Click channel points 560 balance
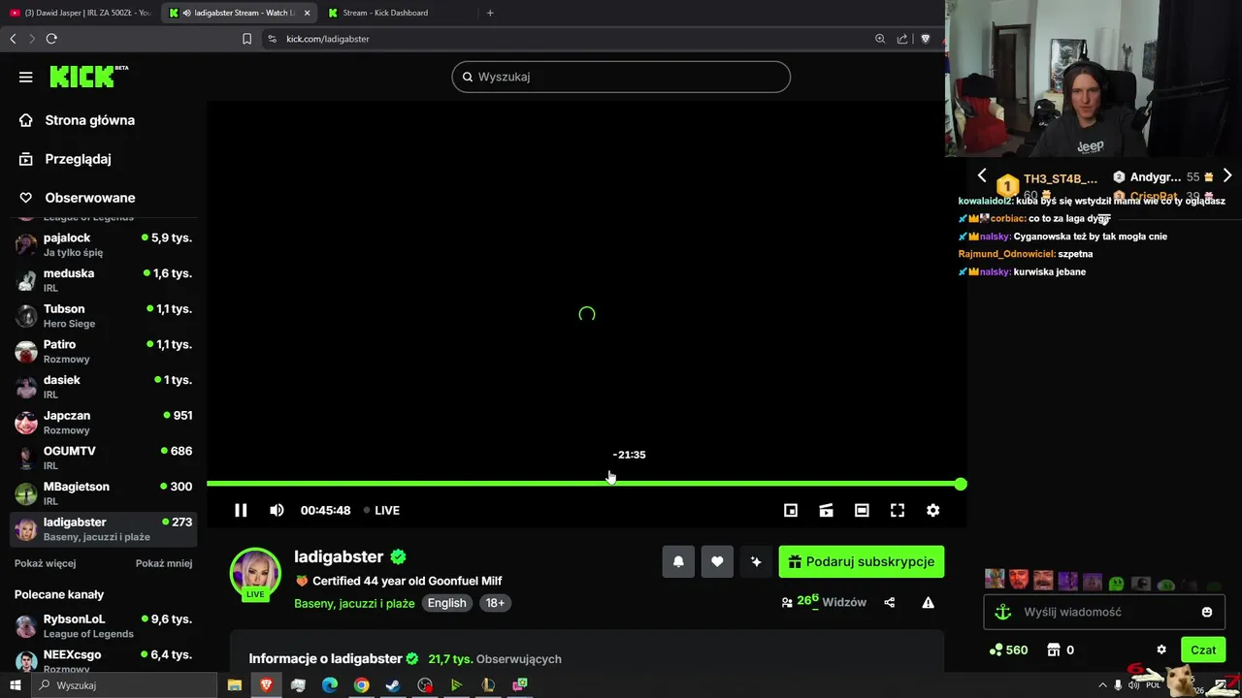This screenshot has height=698, width=1242. point(1008,650)
